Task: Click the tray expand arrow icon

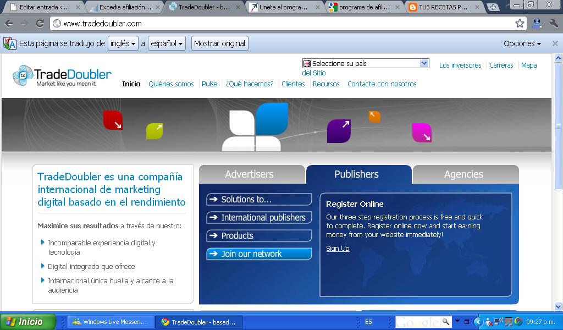Action: click(478, 322)
